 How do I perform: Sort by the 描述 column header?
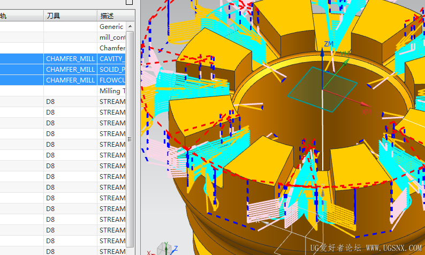[x=116, y=16]
